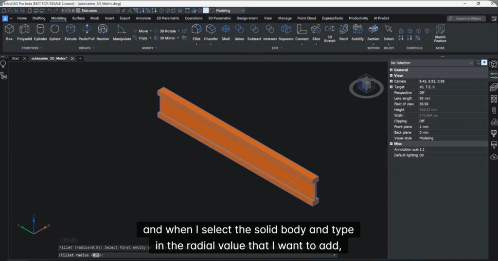Image resolution: width=498 pixels, height=261 pixels.
Task: Click the Connect tool icon
Action: tap(302, 29)
